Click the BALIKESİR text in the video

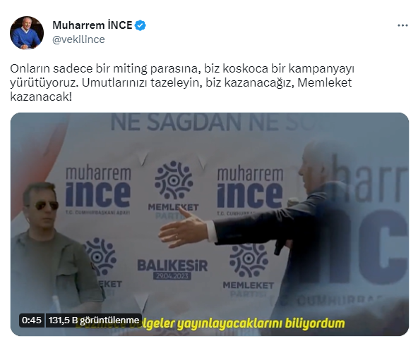[x=172, y=266]
